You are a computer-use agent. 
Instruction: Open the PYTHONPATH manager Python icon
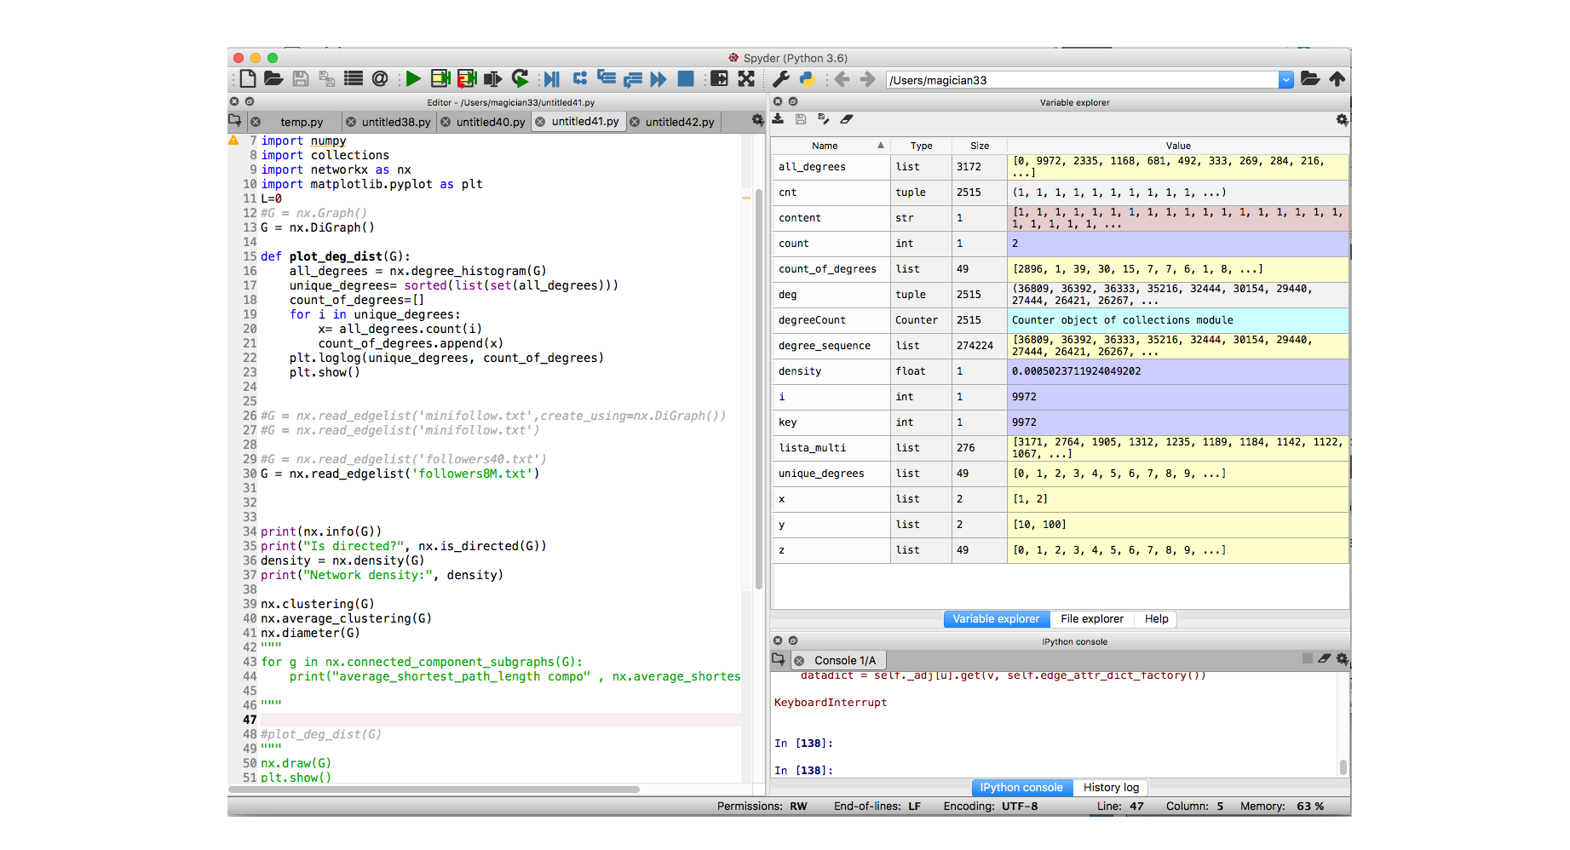(x=807, y=79)
